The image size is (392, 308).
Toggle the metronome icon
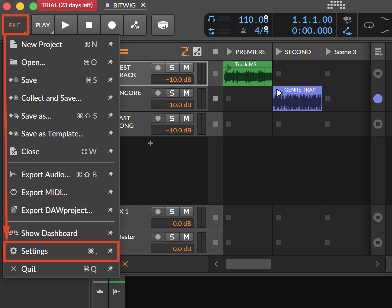243,30
